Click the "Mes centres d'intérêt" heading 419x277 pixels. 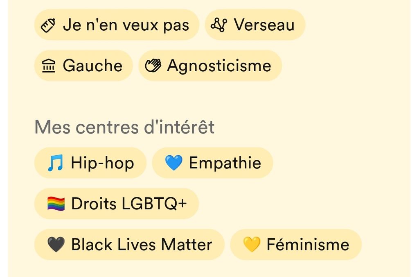pyautogui.click(x=124, y=127)
